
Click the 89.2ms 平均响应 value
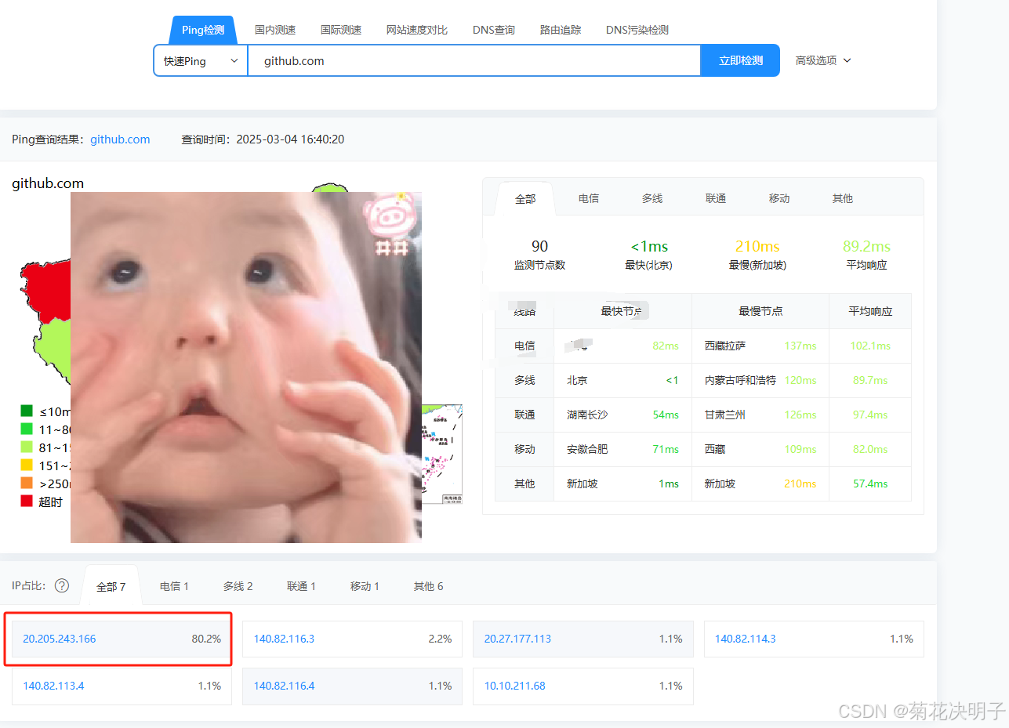point(867,246)
